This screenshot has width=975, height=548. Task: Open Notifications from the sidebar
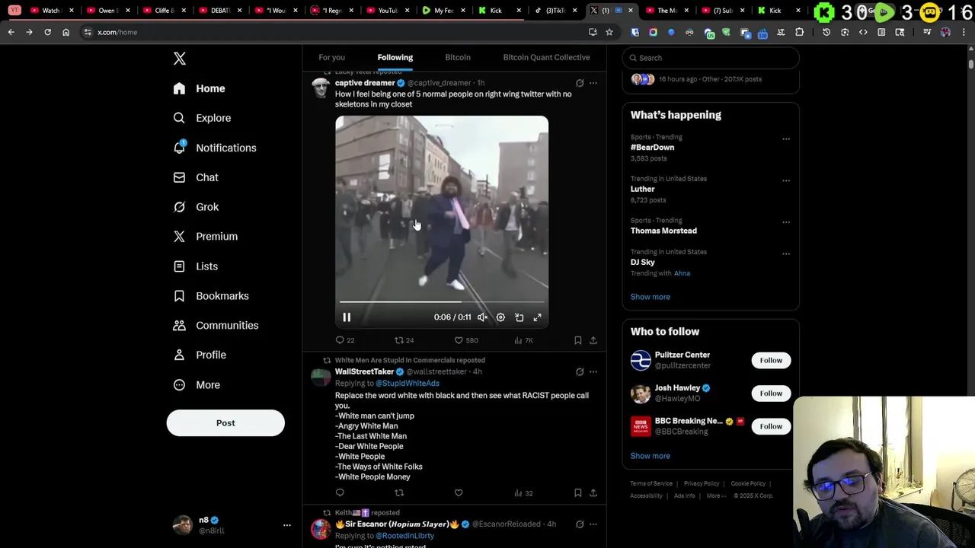[x=215, y=148]
